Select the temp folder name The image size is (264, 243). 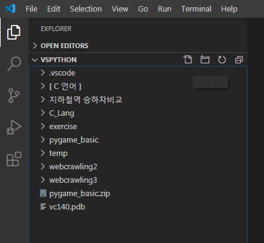[58, 153]
